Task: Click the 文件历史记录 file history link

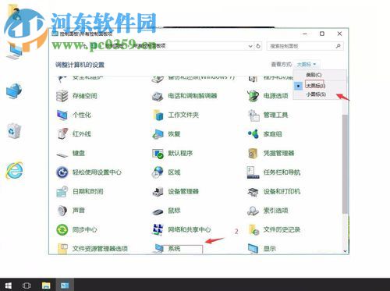Action: pos(282,229)
